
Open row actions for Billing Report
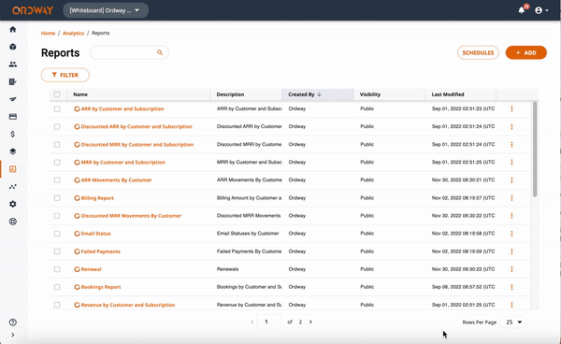tap(511, 198)
